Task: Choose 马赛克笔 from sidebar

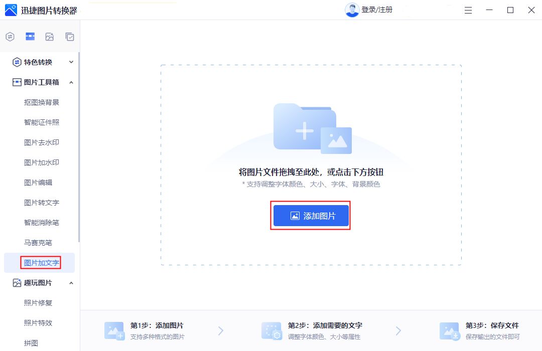Action: [x=38, y=243]
